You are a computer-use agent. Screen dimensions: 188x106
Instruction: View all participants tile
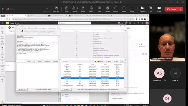click(175, 75)
